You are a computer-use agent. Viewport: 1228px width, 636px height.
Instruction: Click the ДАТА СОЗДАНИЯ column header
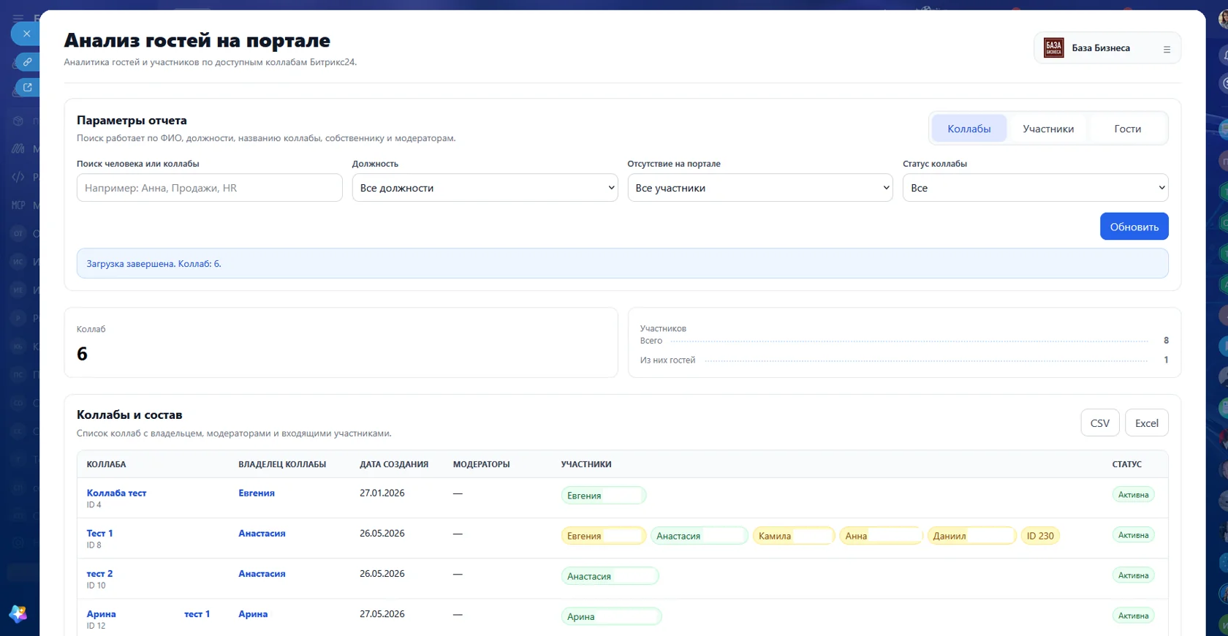click(394, 464)
